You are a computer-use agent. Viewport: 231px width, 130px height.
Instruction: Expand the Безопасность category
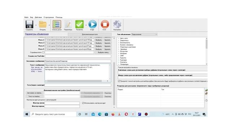point(119,43)
